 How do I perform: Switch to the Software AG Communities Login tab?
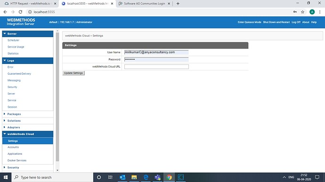click(145, 3)
